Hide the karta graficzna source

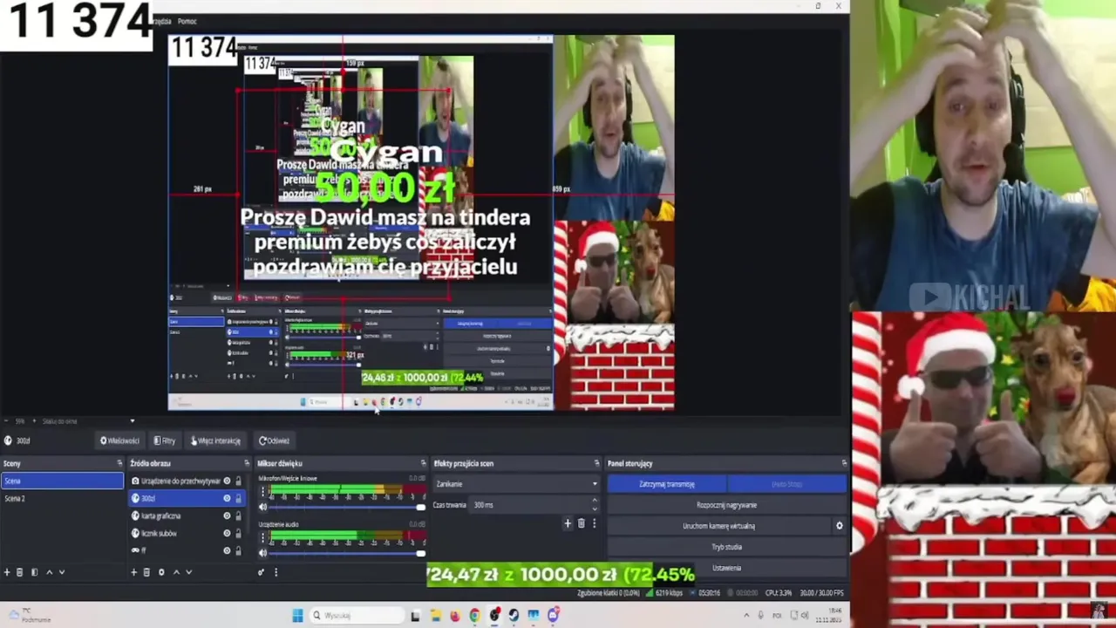pyautogui.click(x=227, y=515)
